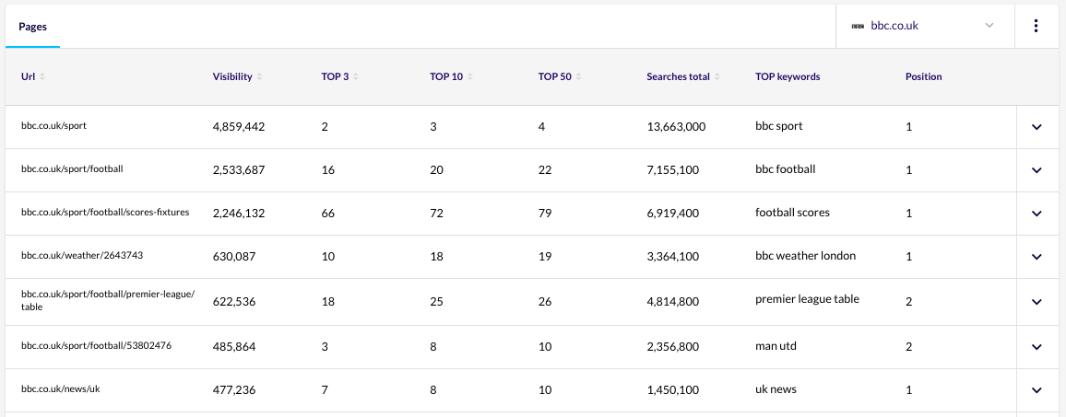1066x417 pixels.
Task: Expand the bbc.co.uk/sport/football row
Action: [x=1036, y=170]
